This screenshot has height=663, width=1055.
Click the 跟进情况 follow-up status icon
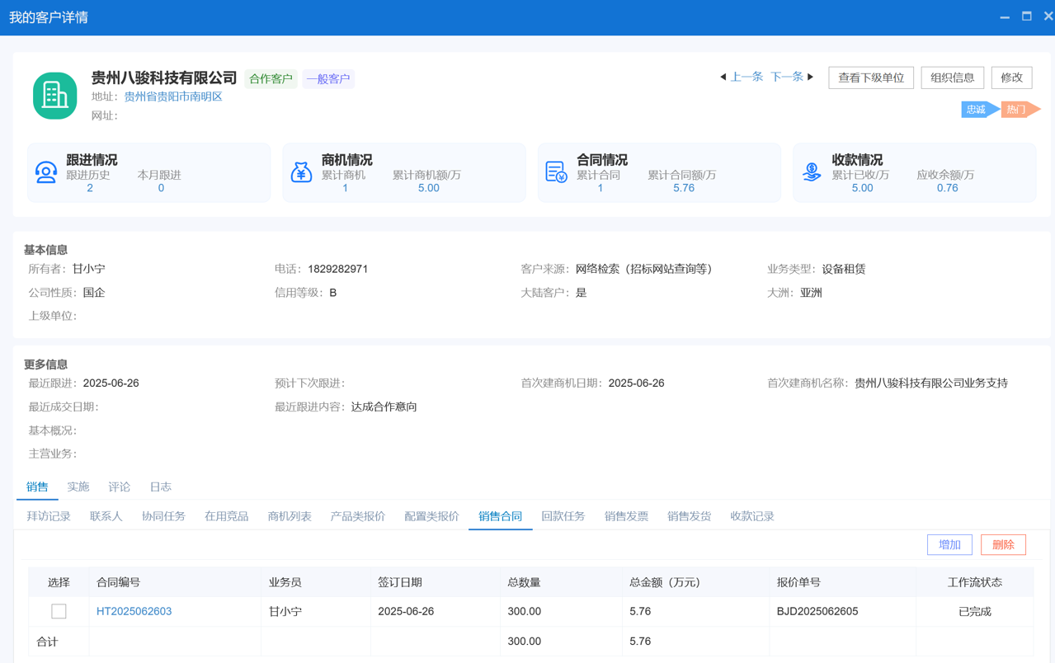pyautogui.click(x=46, y=172)
